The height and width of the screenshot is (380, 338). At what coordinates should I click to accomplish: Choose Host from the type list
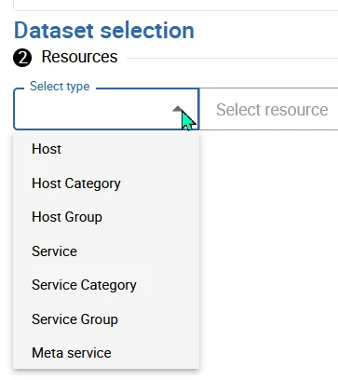[x=106, y=149]
